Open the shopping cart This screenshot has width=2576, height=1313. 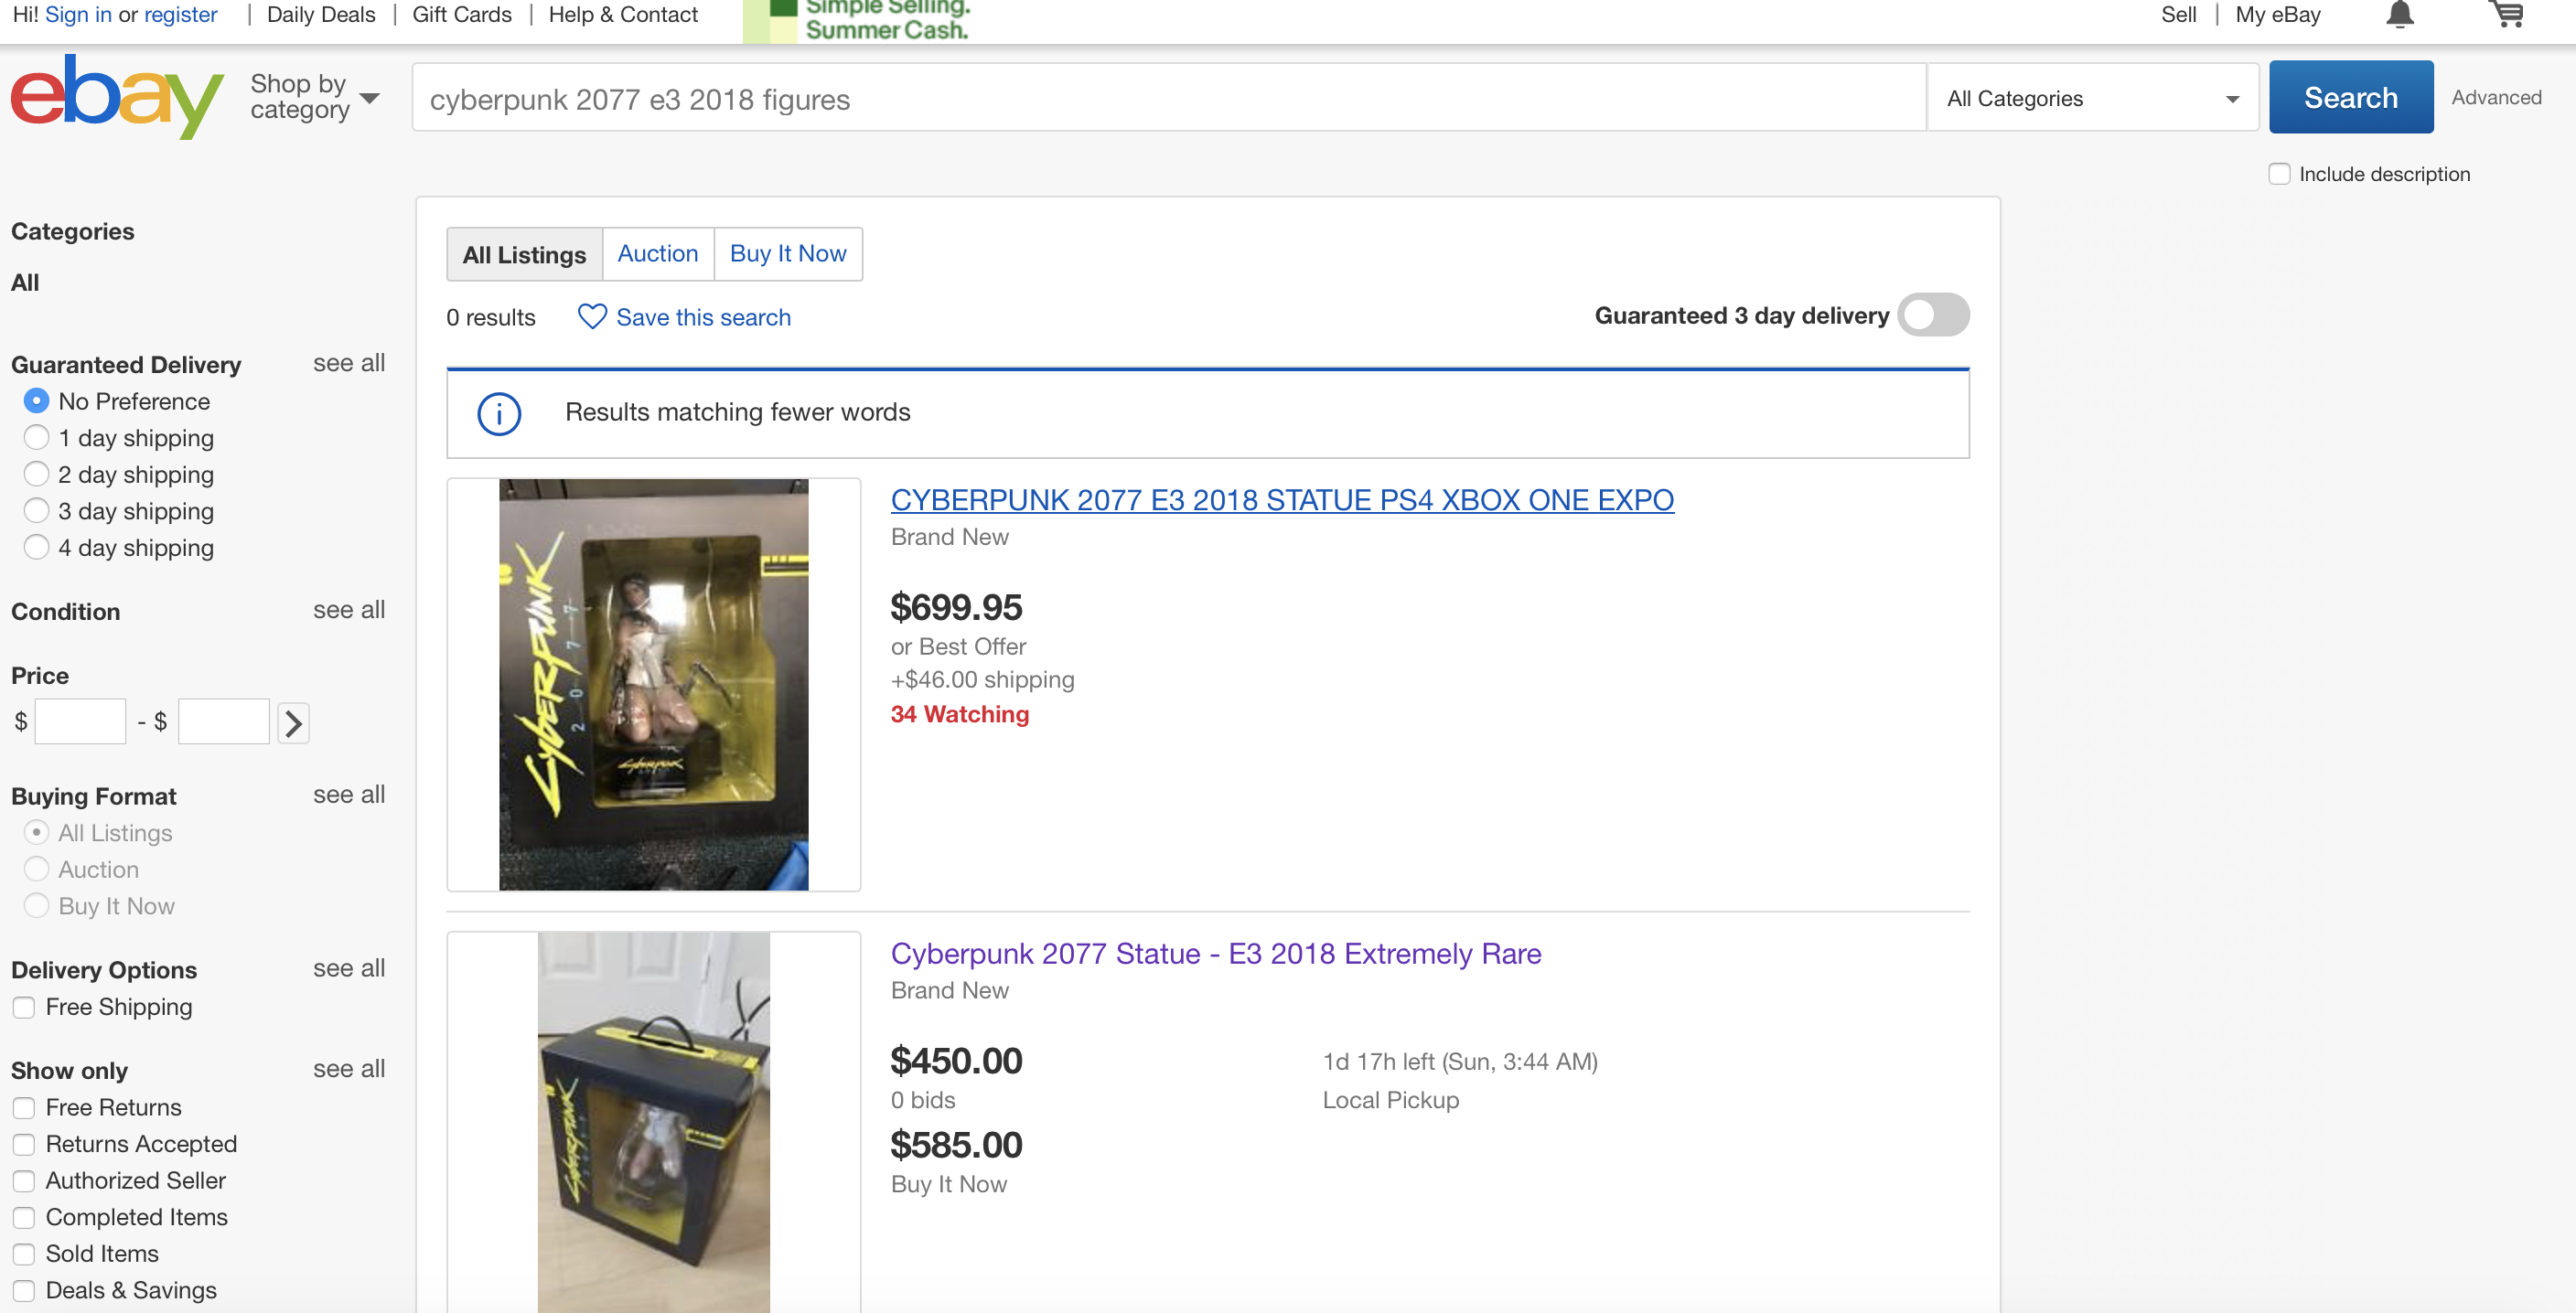click(x=2506, y=14)
